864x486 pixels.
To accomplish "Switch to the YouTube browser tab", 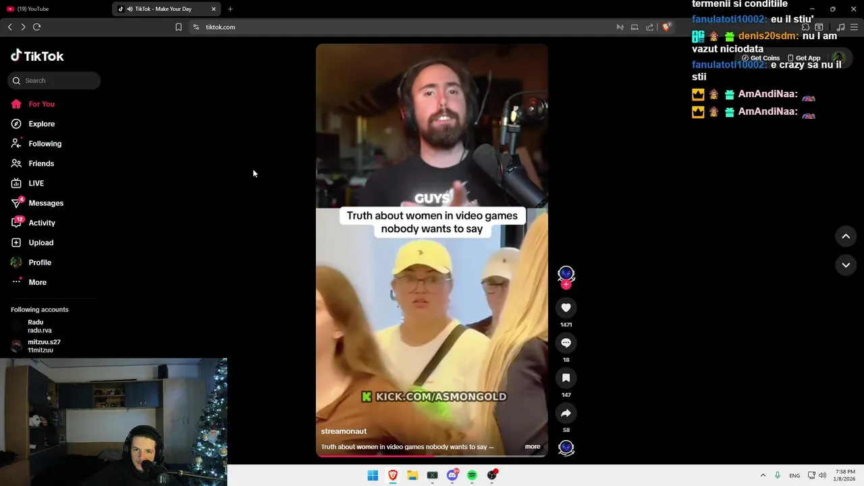I will [x=54, y=9].
